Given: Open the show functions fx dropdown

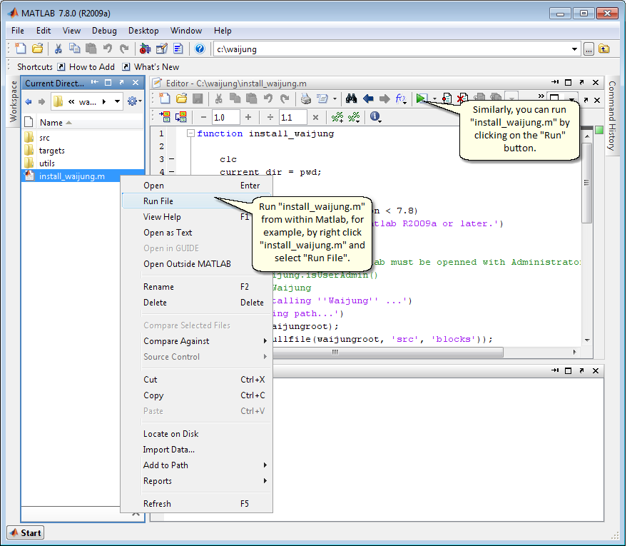Looking at the screenshot, I should coord(401,98).
